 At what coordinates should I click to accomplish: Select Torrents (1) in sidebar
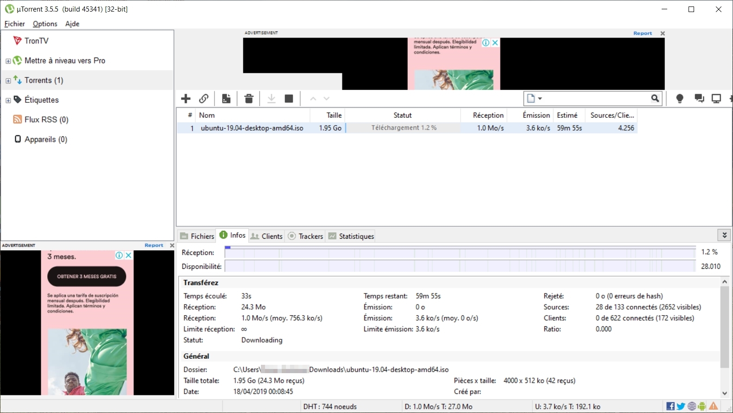(x=87, y=80)
